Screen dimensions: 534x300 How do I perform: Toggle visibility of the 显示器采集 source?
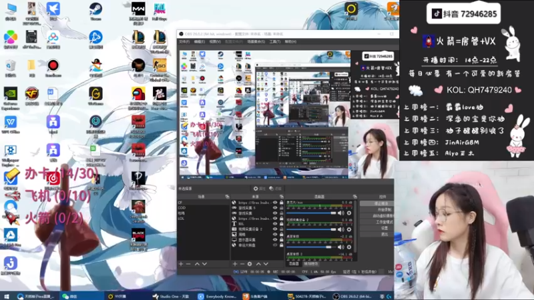(x=275, y=240)
